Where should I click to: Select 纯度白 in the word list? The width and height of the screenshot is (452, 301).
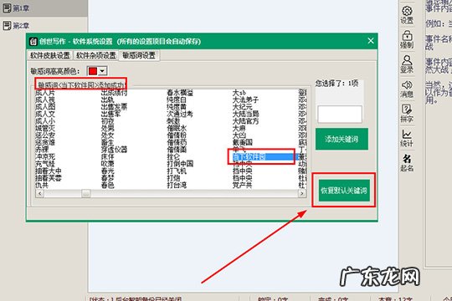(177, 100)
